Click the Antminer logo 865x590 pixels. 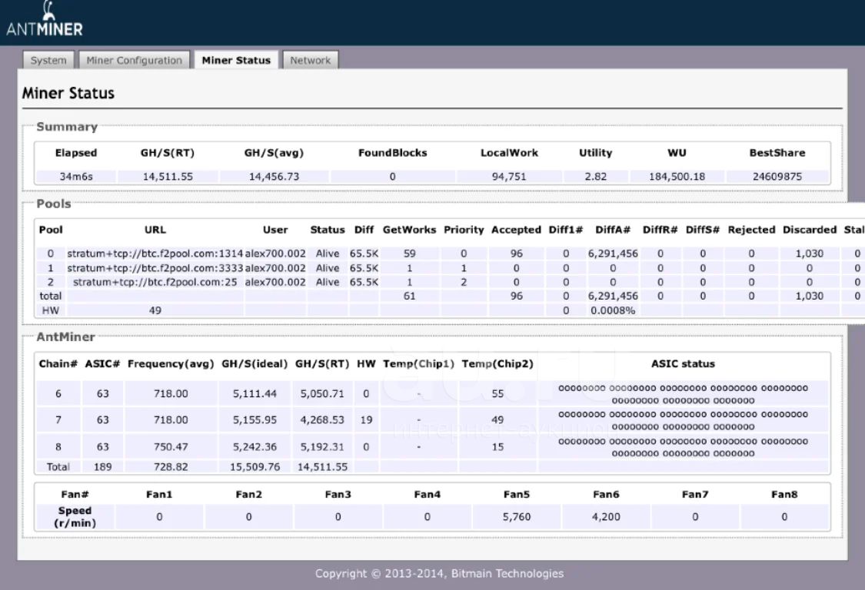point(45,20)
